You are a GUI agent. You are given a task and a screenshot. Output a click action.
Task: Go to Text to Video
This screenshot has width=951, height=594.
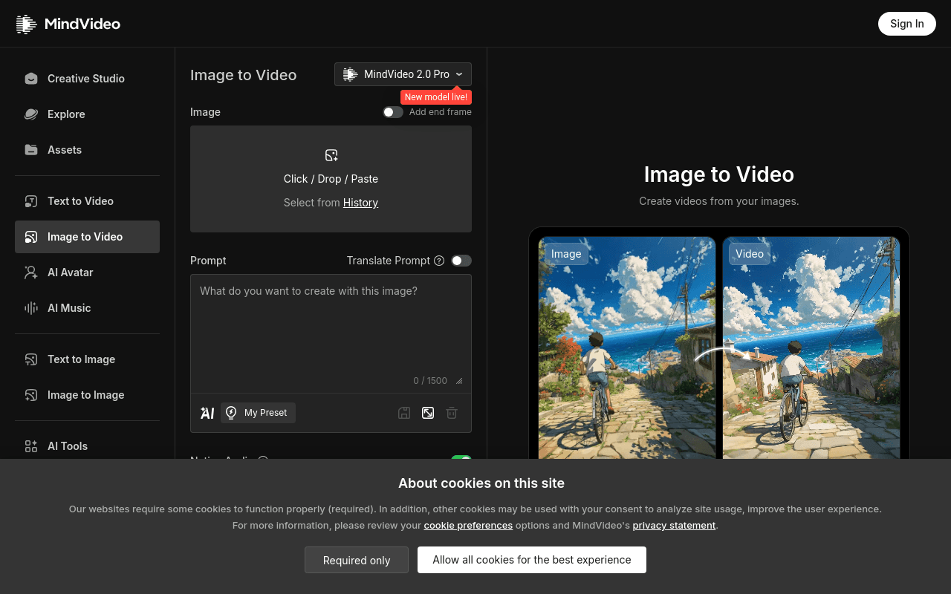87,201
